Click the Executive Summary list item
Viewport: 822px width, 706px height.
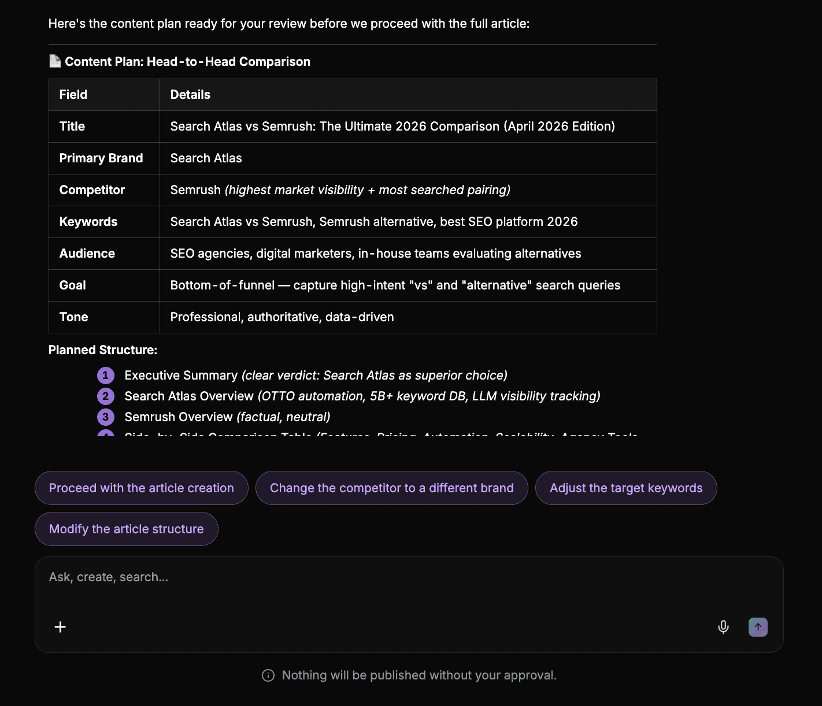pyautogui.click(x=316, y=376)
